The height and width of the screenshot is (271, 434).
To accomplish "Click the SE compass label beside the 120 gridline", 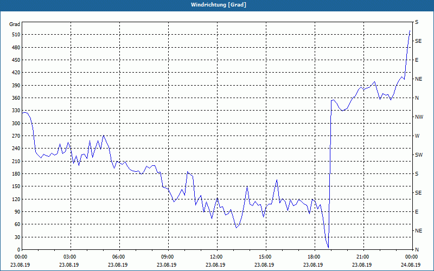I will pyautogui.click(x=418, y=193).
